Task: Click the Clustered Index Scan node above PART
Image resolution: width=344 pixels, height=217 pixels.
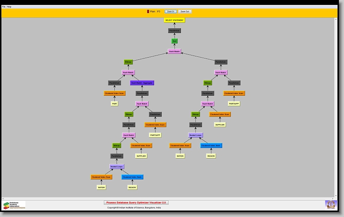Action: 114,93
